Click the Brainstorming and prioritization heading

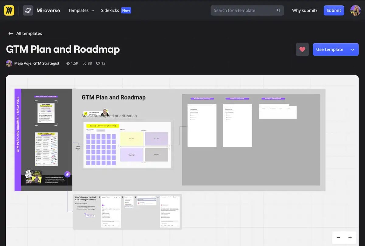109,116
